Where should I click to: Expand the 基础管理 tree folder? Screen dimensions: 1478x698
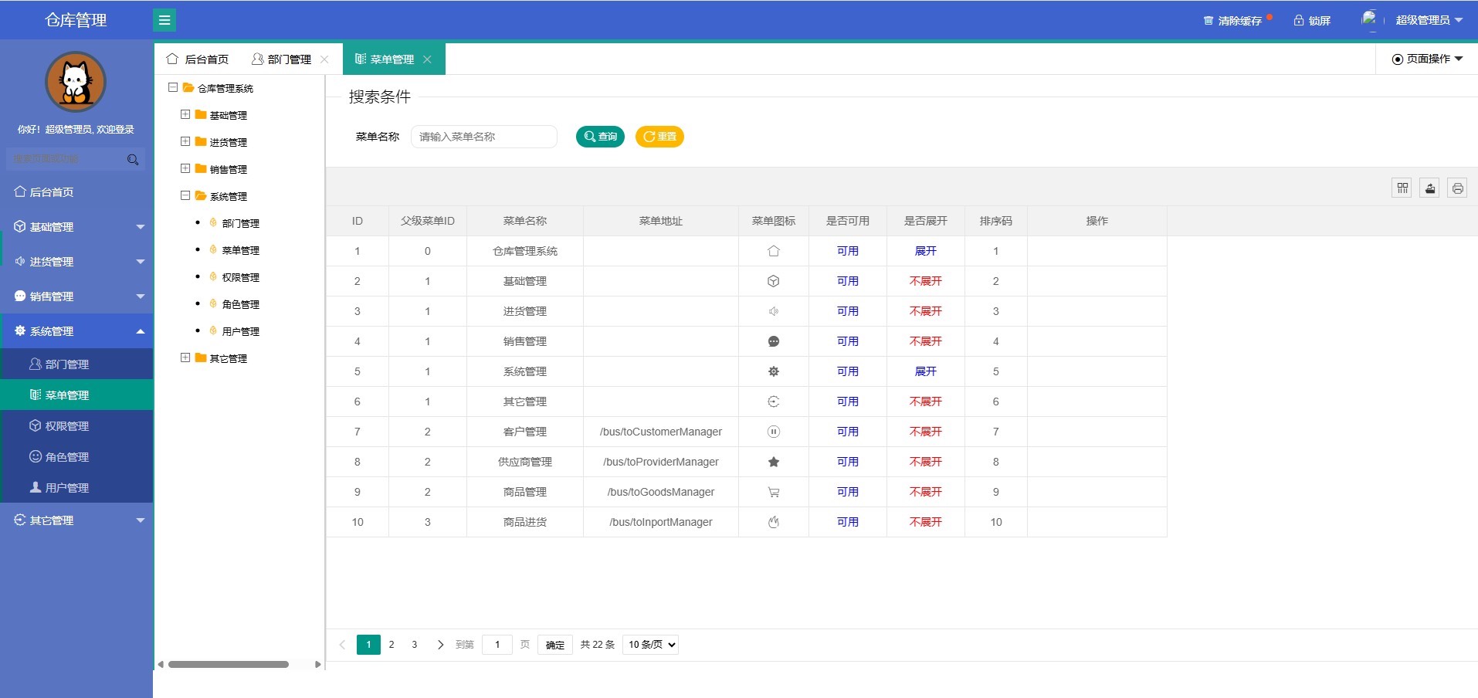185,115
